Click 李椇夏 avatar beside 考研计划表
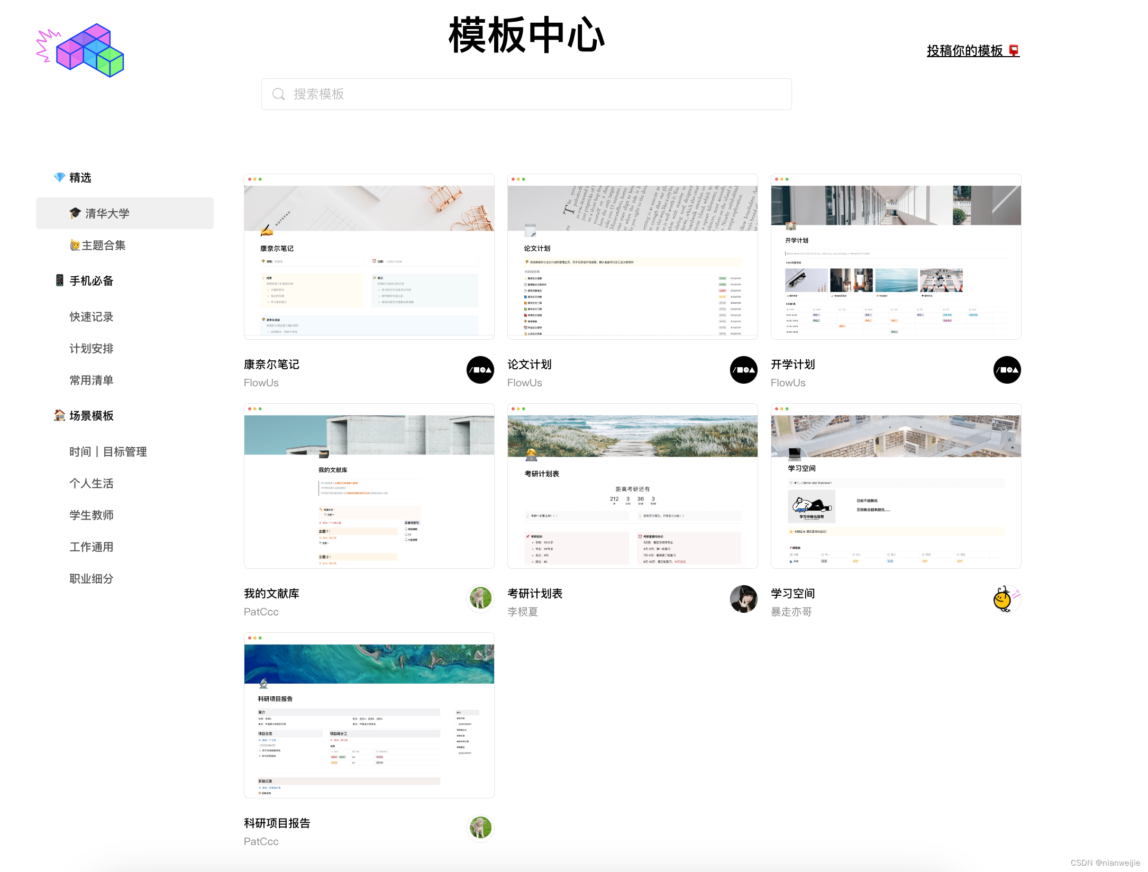 click(743, 599)
